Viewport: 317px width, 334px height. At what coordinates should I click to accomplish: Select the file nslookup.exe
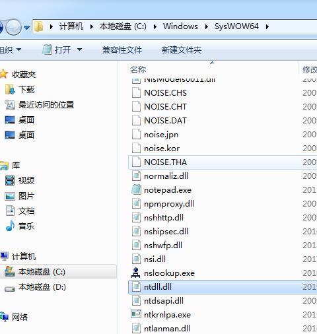pos(169,273)
